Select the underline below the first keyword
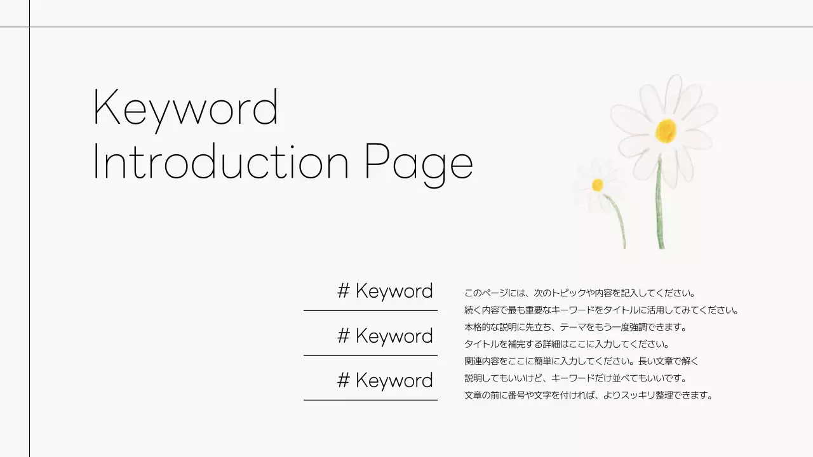This screenshot has width=813, height=457. coord(370,310)
